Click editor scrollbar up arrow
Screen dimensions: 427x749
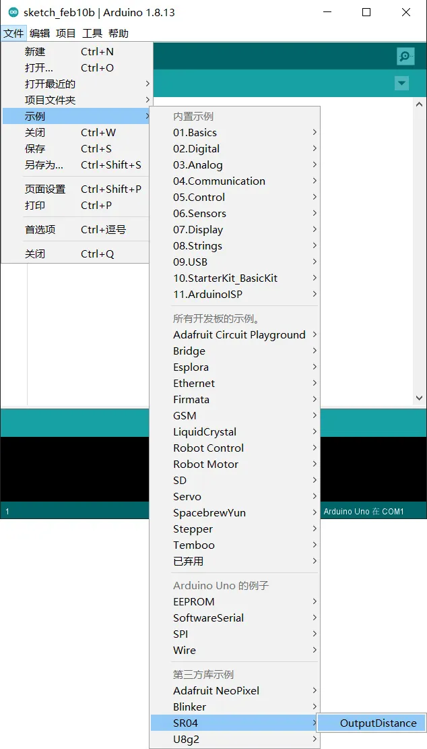click(420, 104)
